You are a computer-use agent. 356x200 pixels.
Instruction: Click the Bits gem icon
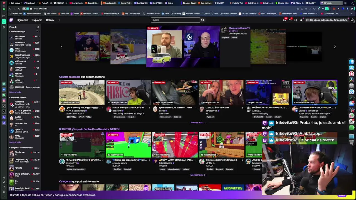coord(301,20)
